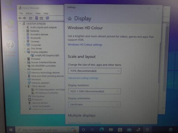Click the Batteries icon in Device Manager
178x133 pixels.
point(28,31)
